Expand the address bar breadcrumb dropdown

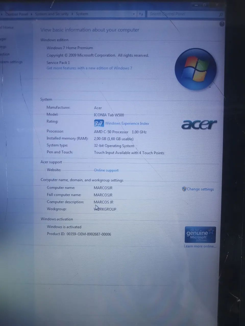134,14
